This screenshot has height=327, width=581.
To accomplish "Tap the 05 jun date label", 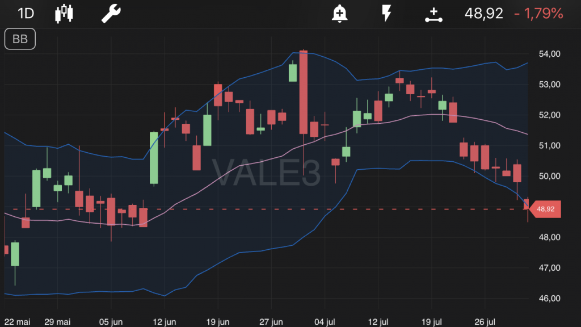I will tap(111, 322).
